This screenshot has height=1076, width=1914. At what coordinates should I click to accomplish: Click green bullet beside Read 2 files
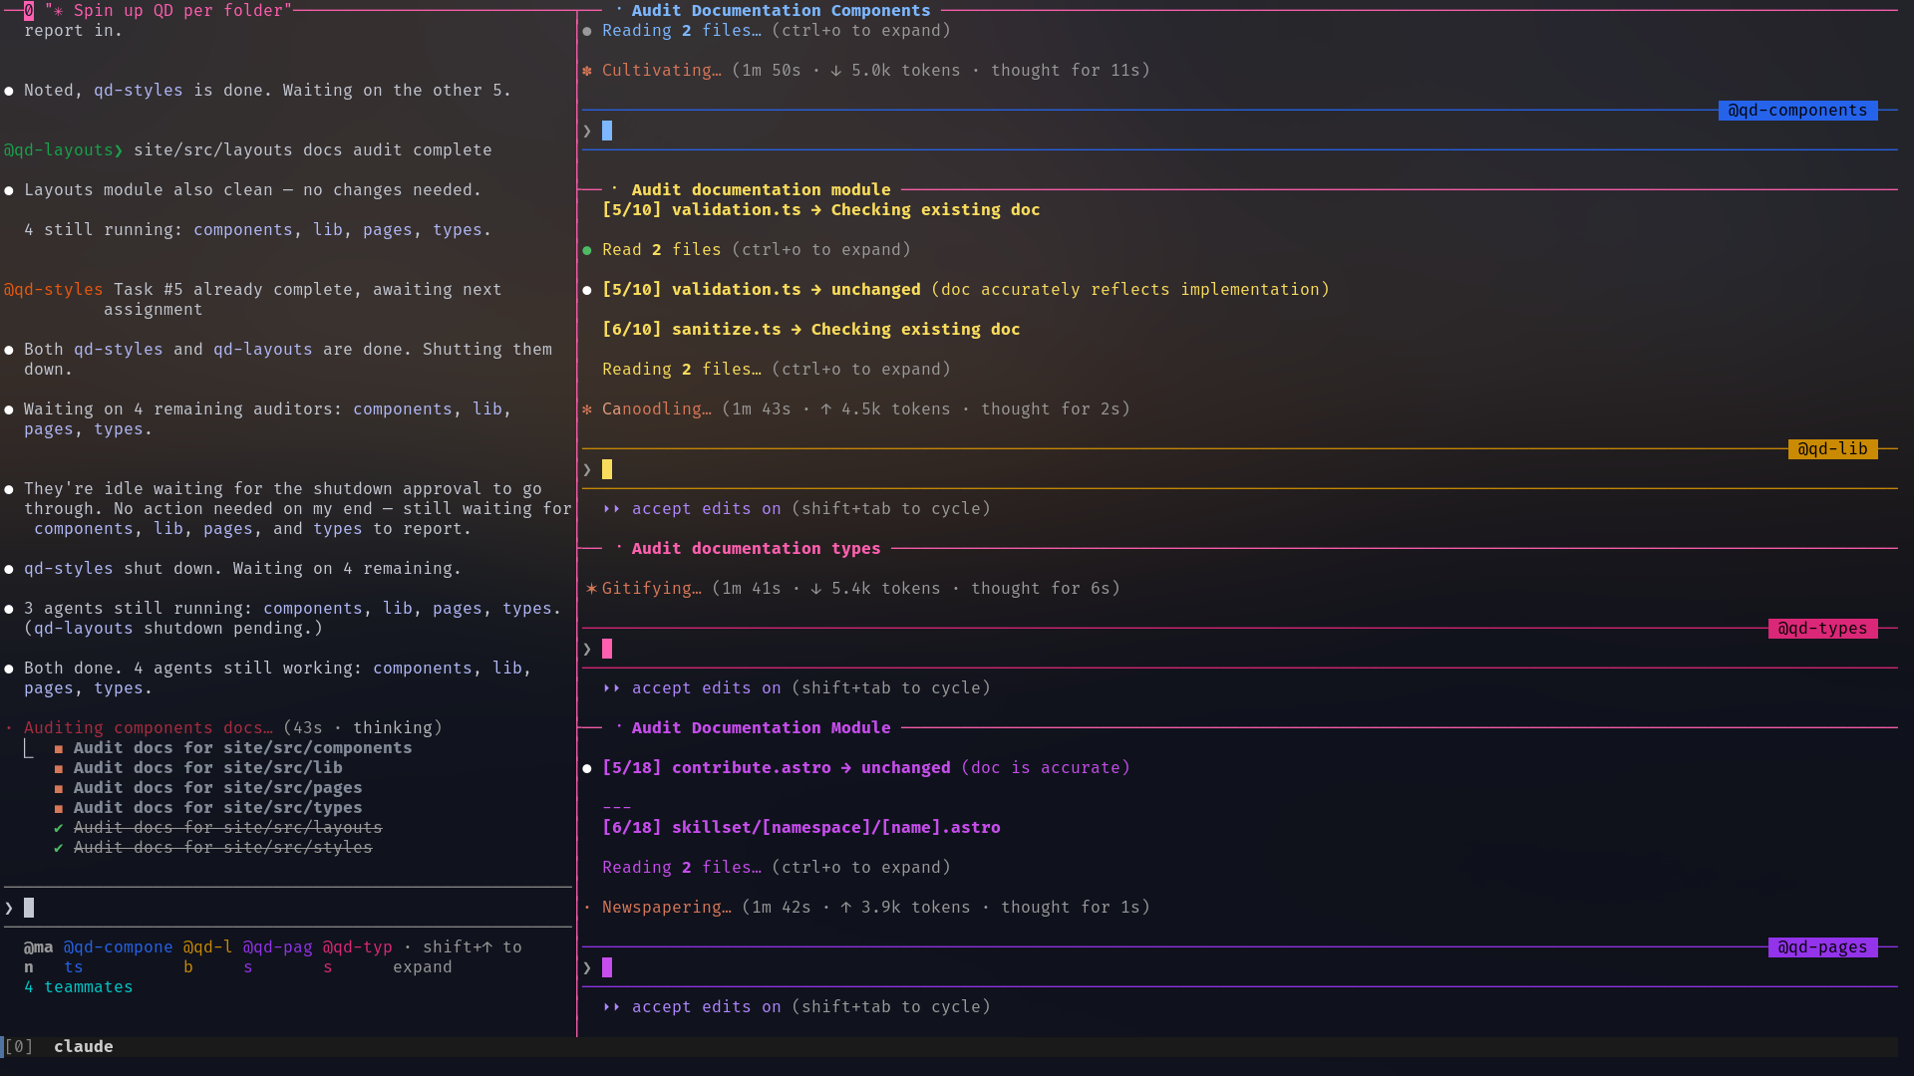(587, 250)
